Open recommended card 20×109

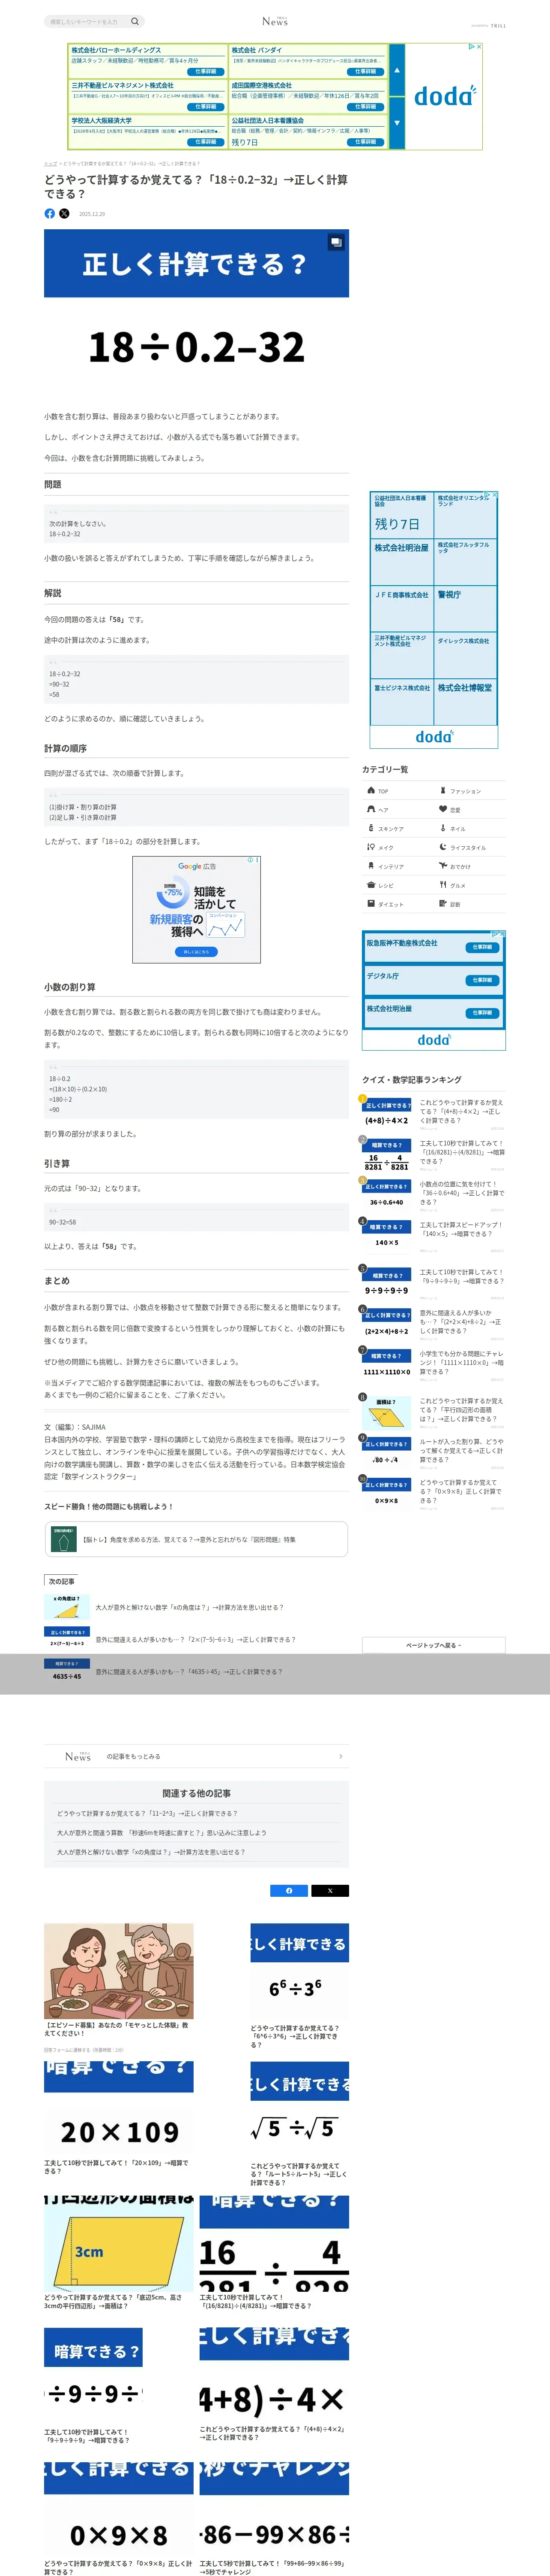tap(119, 2118)
